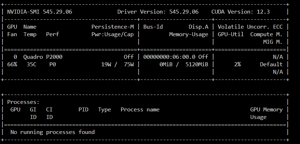
Task: Click the 5120MiB total memory value
Action: [x=197, y=64]
